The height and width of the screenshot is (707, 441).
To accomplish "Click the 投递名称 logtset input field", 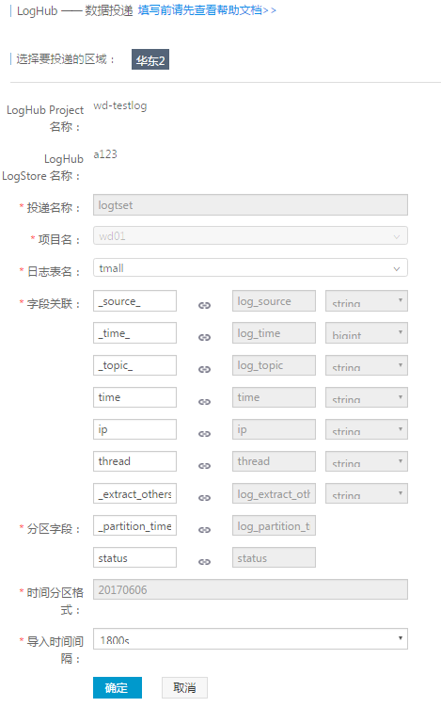I will coord(250,205).
